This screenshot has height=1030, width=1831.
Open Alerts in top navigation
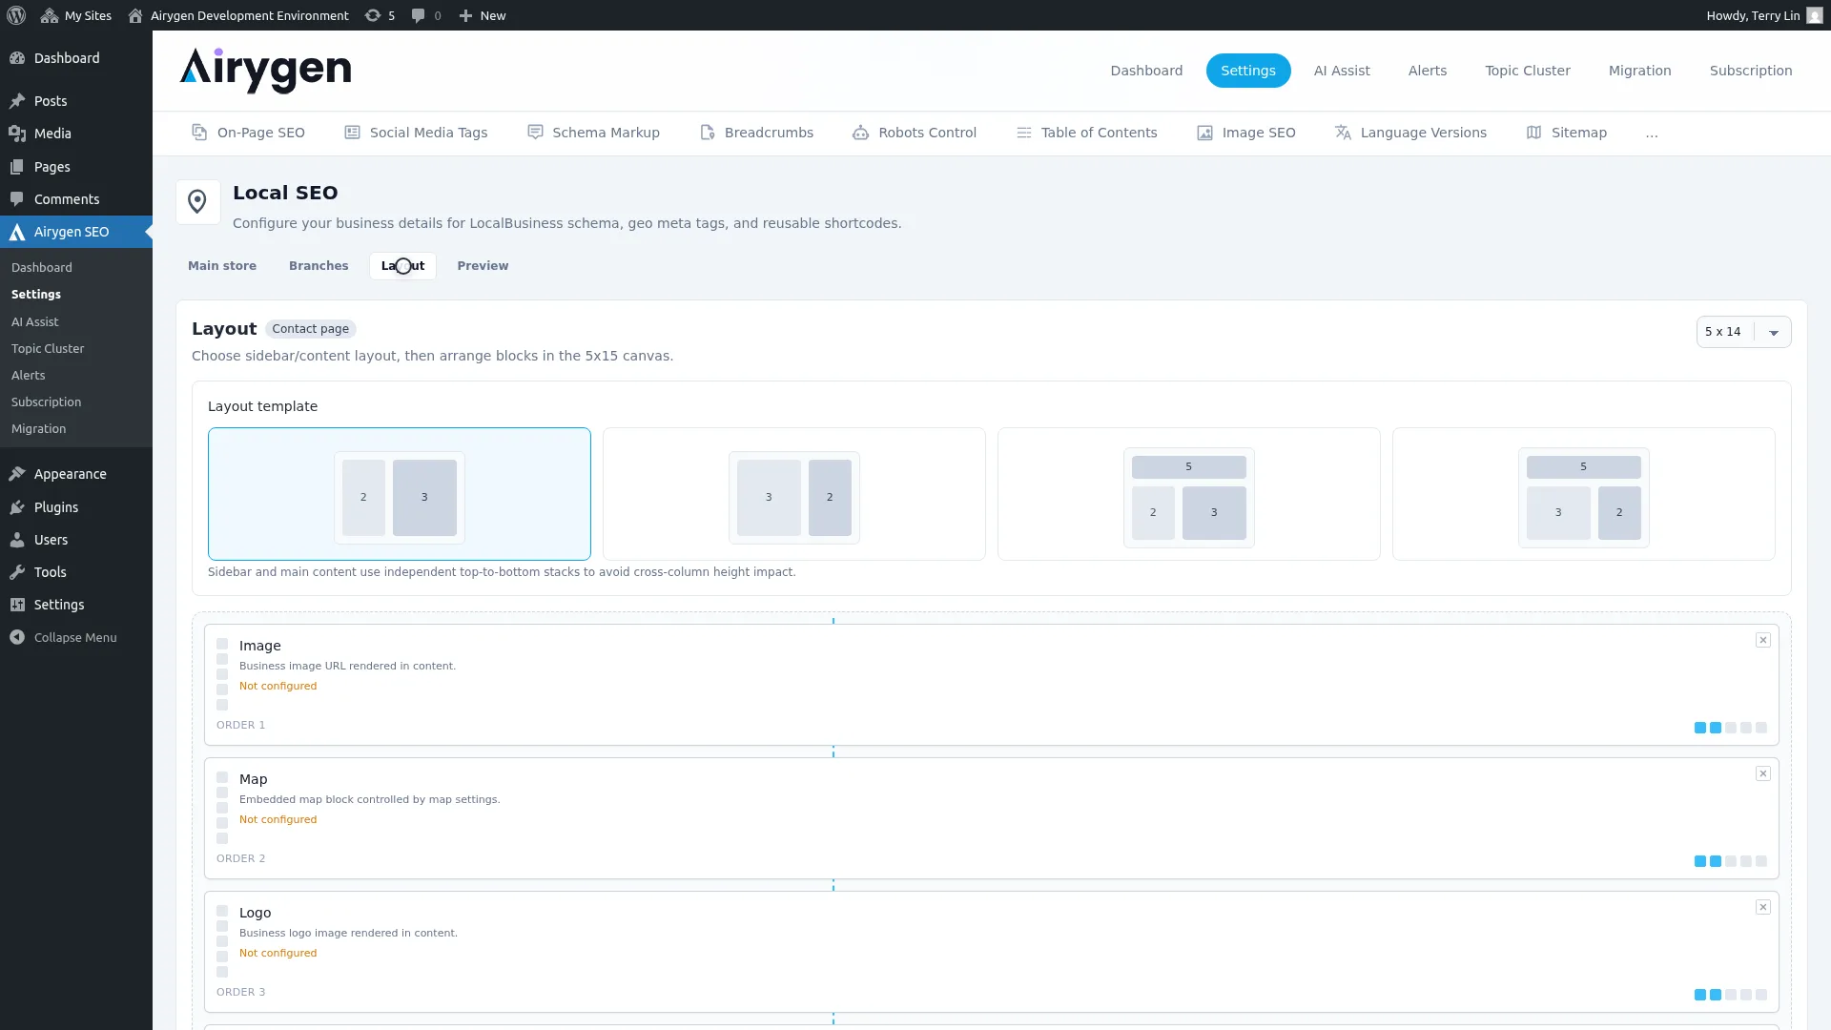click(1428, 71)
